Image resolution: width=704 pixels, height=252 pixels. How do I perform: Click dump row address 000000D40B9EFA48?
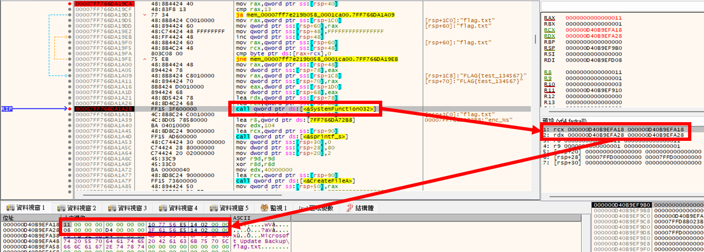pyautogui.click(x=31, y=240)
